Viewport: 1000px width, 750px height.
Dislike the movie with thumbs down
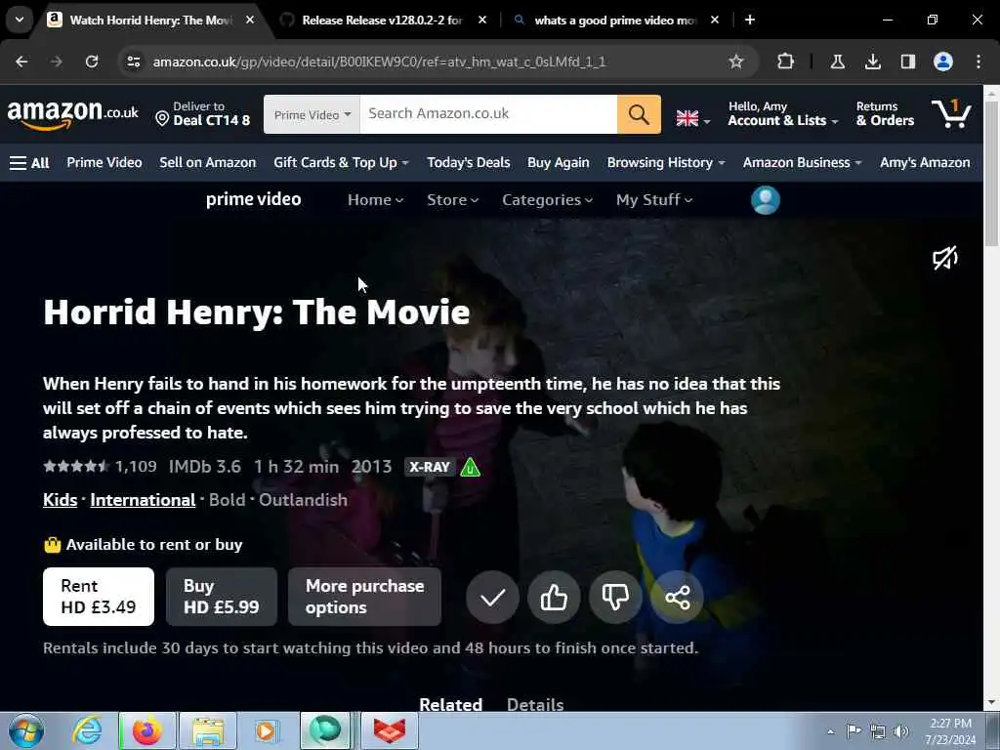coord(615,597)
